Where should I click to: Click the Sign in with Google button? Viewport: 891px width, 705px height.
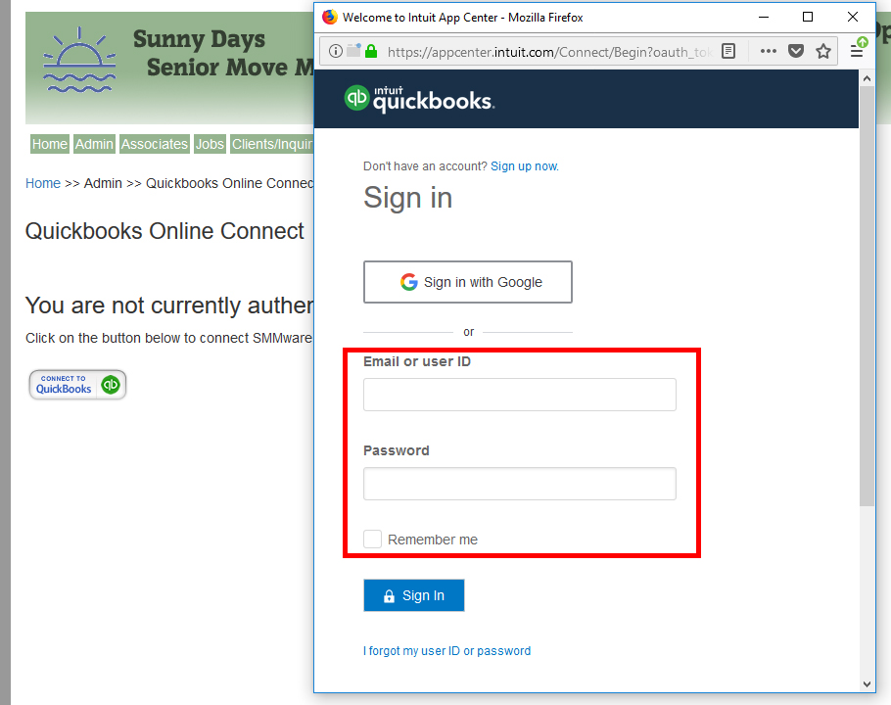pos(468,282)
